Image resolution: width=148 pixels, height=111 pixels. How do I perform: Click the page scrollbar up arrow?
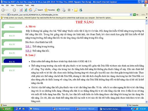pyautogui.click(x=147, y=21)
